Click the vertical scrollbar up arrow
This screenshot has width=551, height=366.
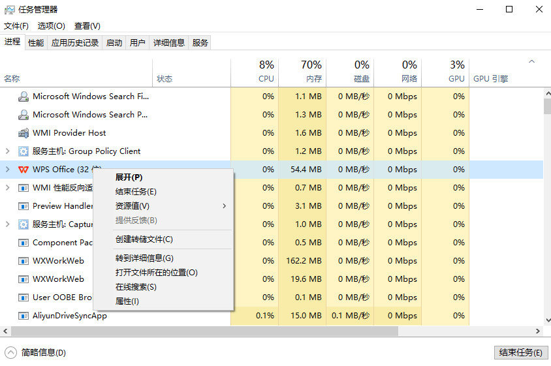[x=548, y=93]
